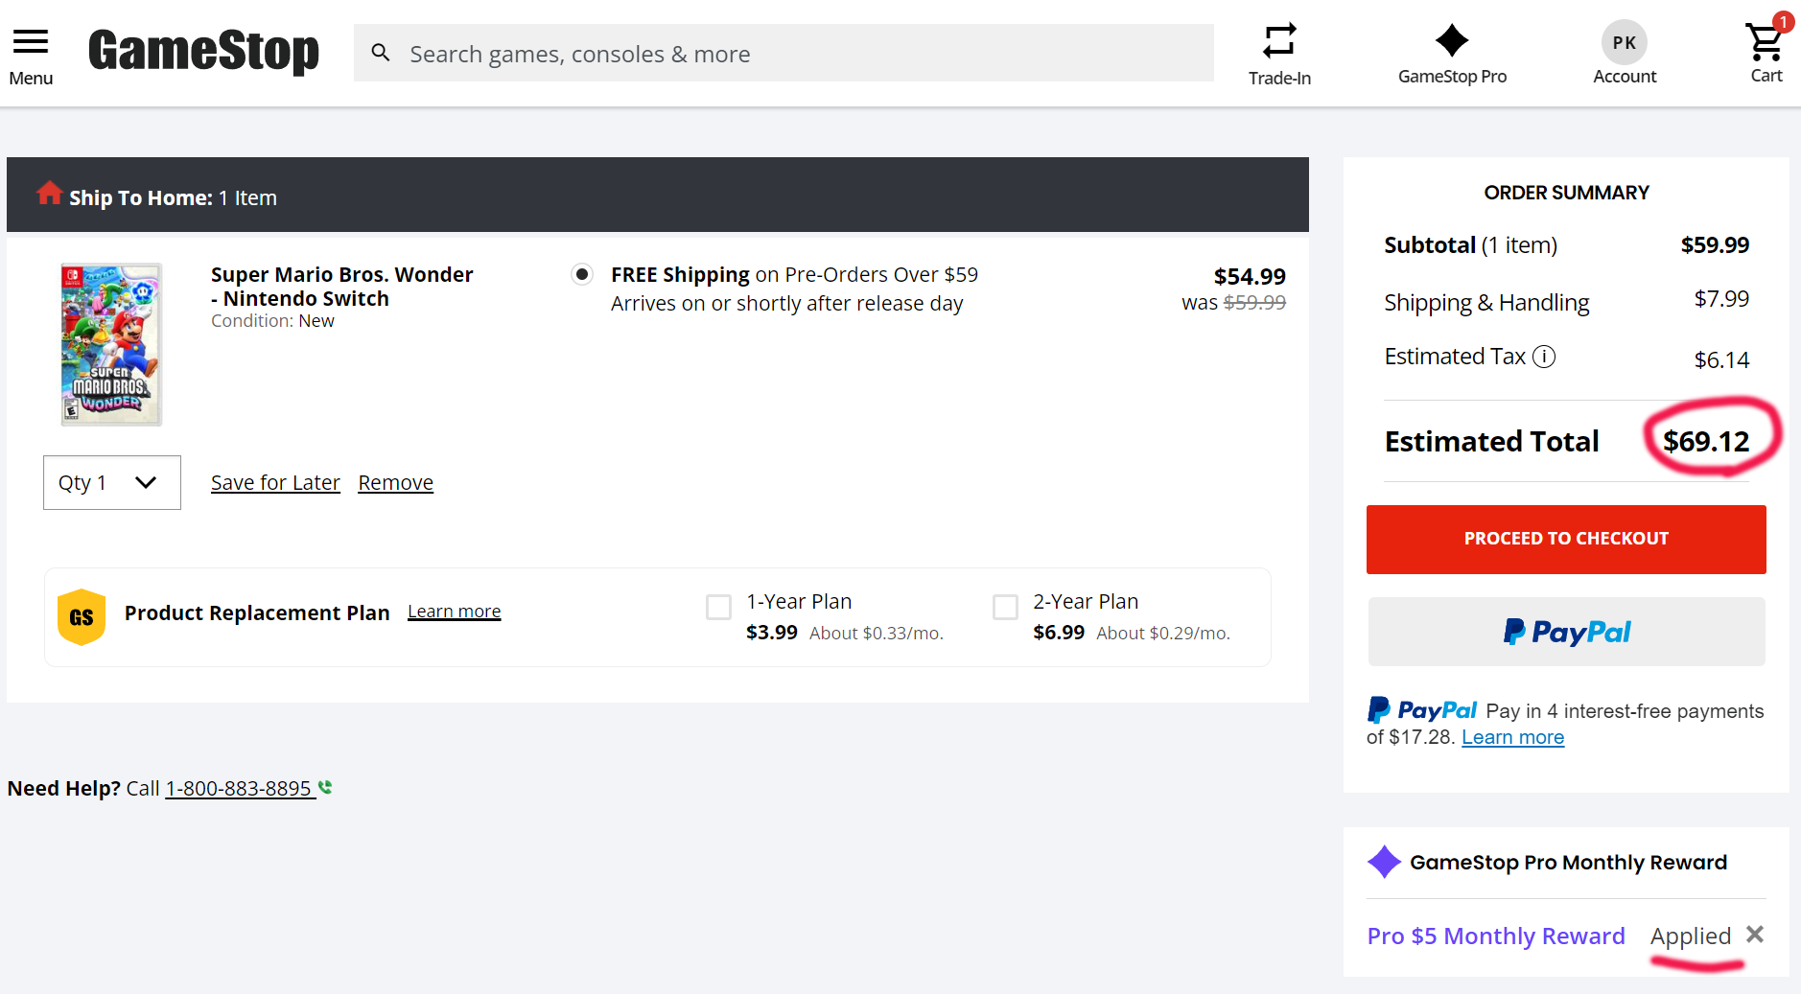Click the ORDER SUMMARY heading
1801x994 pixels.
[x=1566, y=193]
